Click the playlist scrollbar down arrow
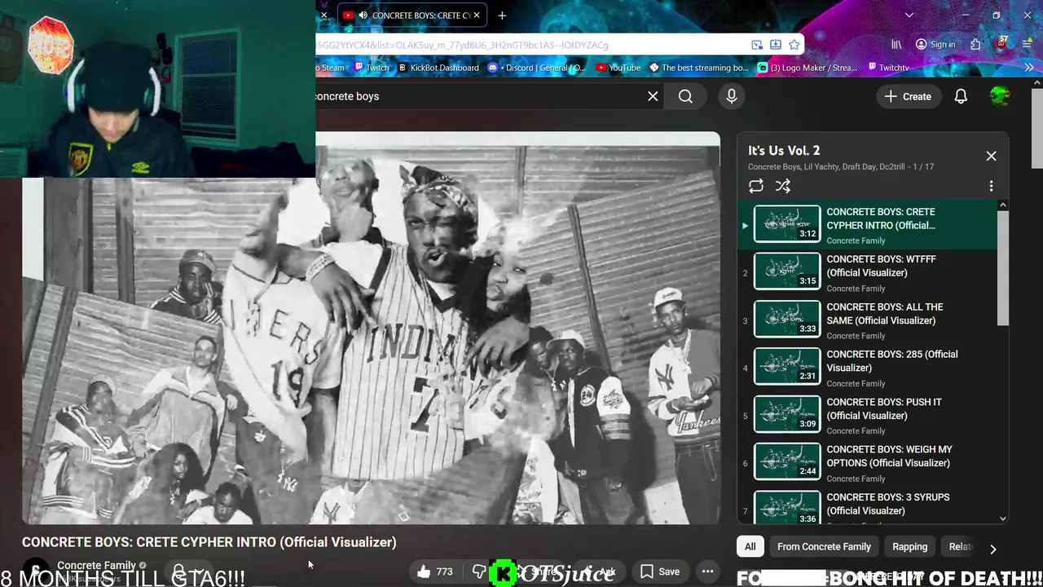This screenshot has height=587, width=1043. [x=1003, y=519]
